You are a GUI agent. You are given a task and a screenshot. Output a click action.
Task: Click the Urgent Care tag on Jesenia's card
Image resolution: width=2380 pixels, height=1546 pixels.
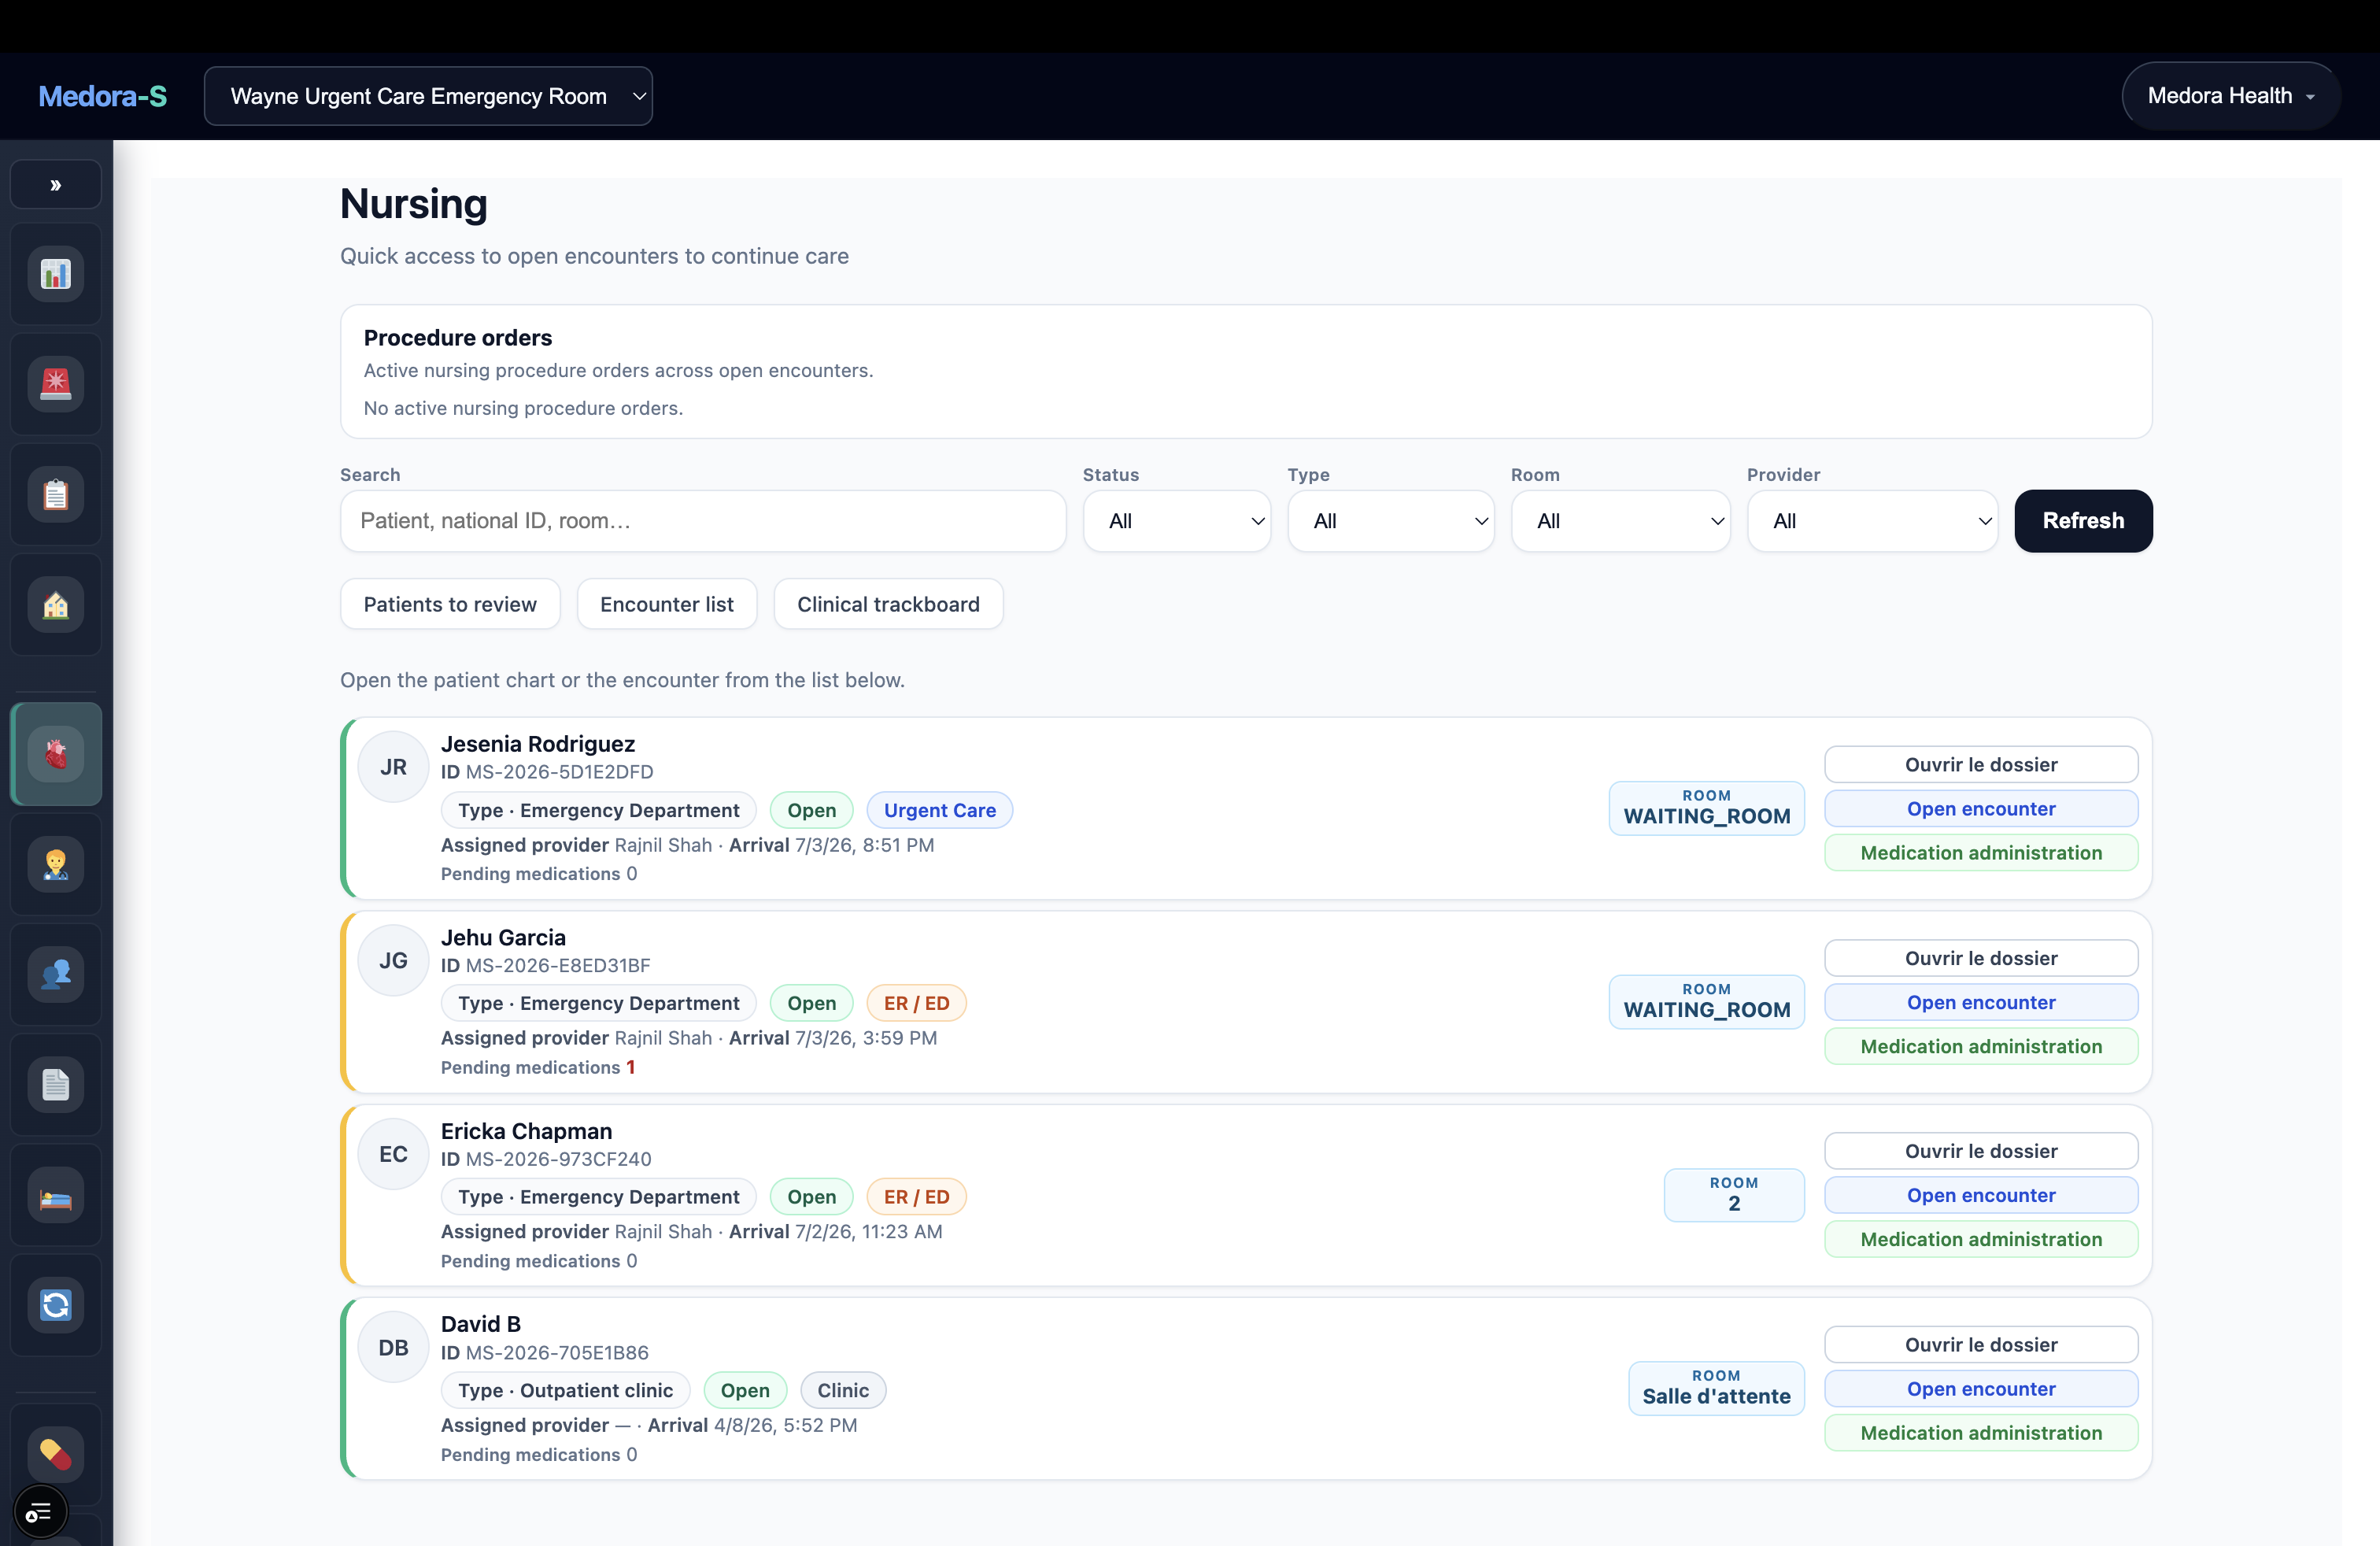pyautogui.click(x=939, y=810)
